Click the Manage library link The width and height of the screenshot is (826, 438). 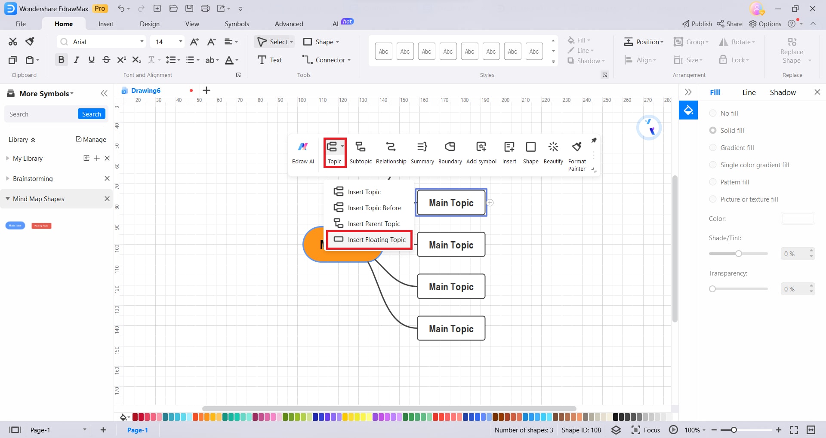pos(91,139)
